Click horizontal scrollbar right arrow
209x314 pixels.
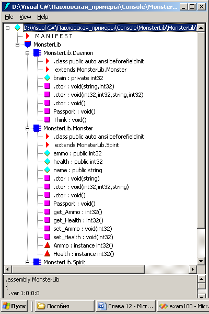click(193, 269)
